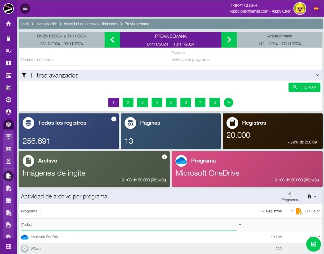
Task: Go to next week with right arrow
Action: coord(229,40)
